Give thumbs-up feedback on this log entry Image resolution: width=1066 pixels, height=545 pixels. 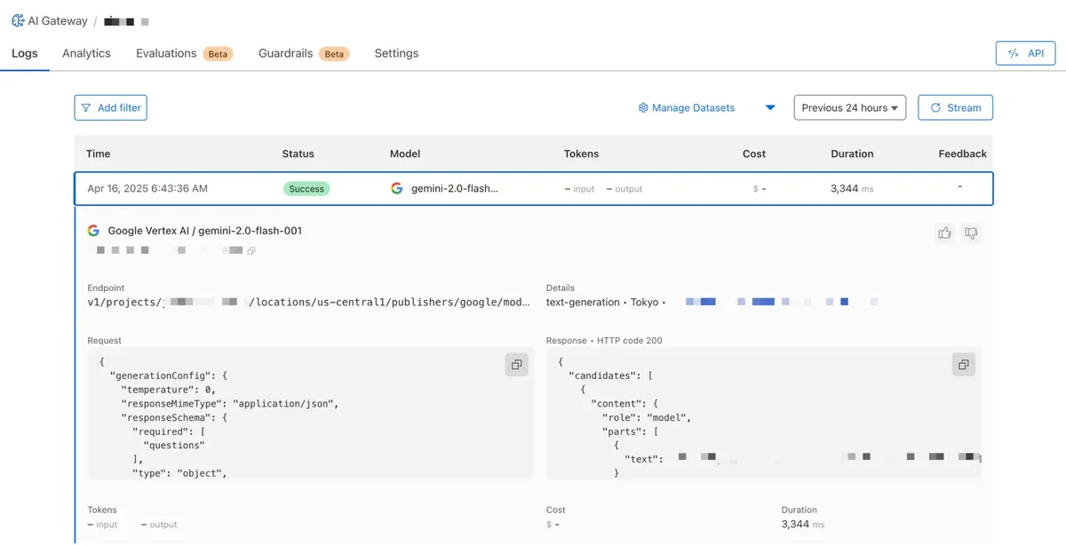[x=944, y=233]
